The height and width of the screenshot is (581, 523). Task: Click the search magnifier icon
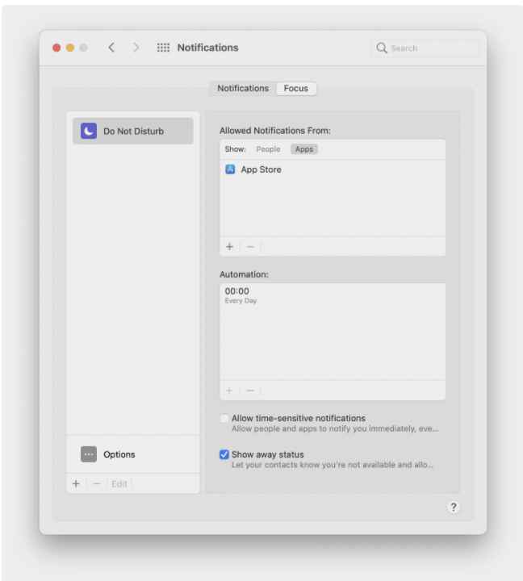tap(382, 48)
